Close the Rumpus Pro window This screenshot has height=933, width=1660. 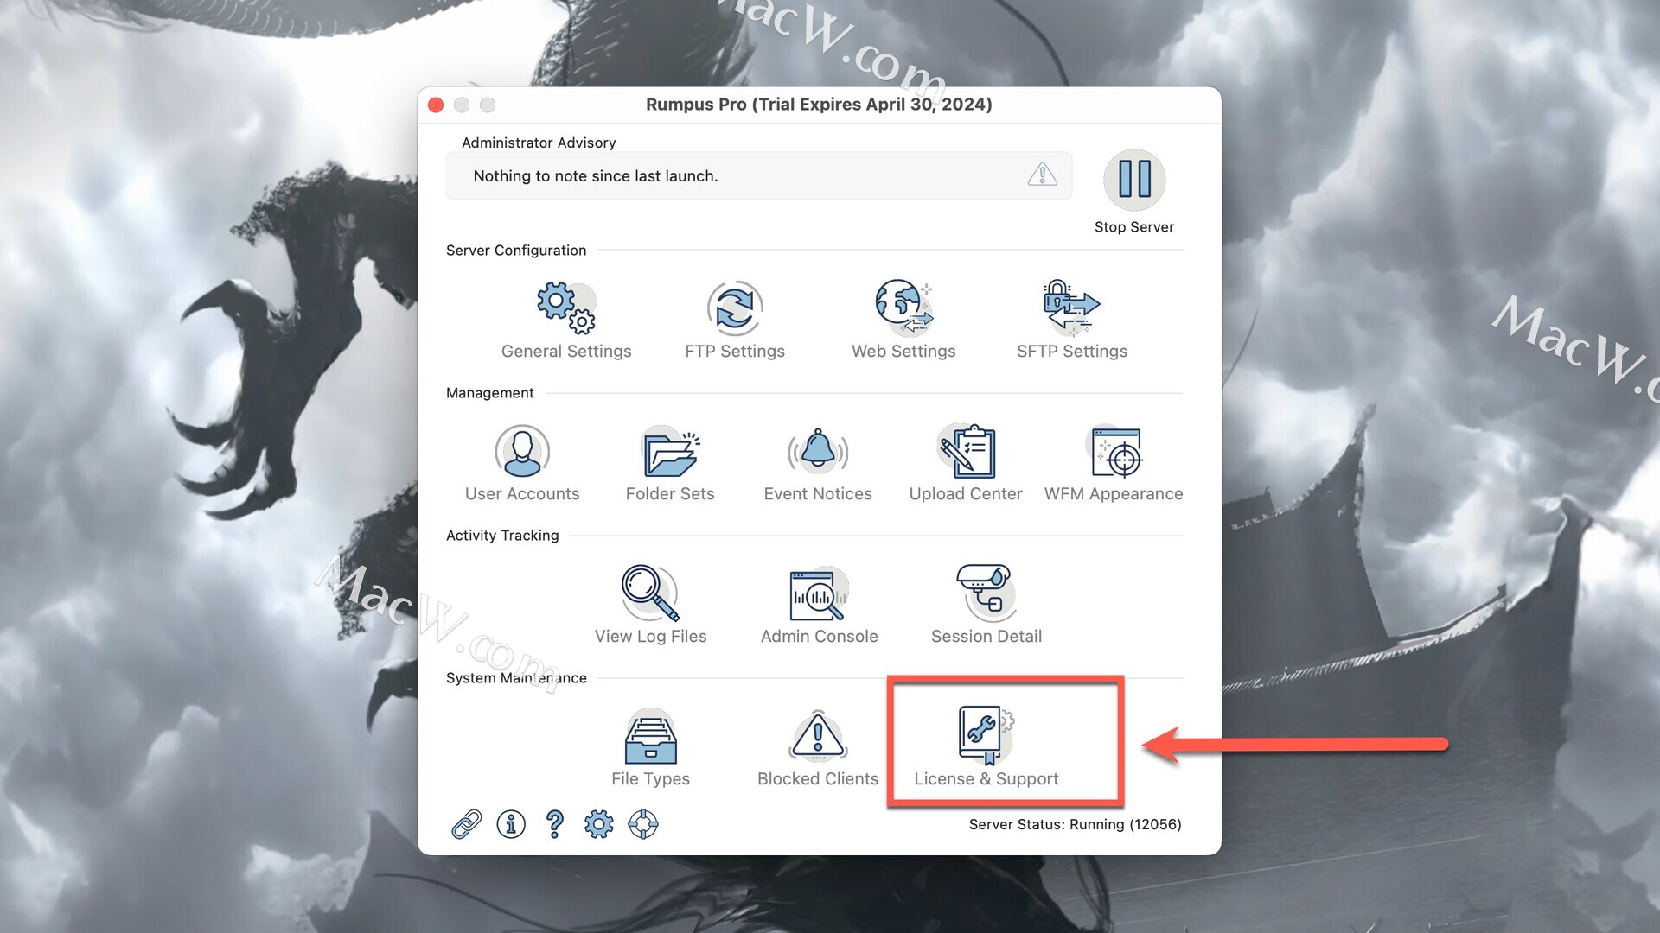436,105
